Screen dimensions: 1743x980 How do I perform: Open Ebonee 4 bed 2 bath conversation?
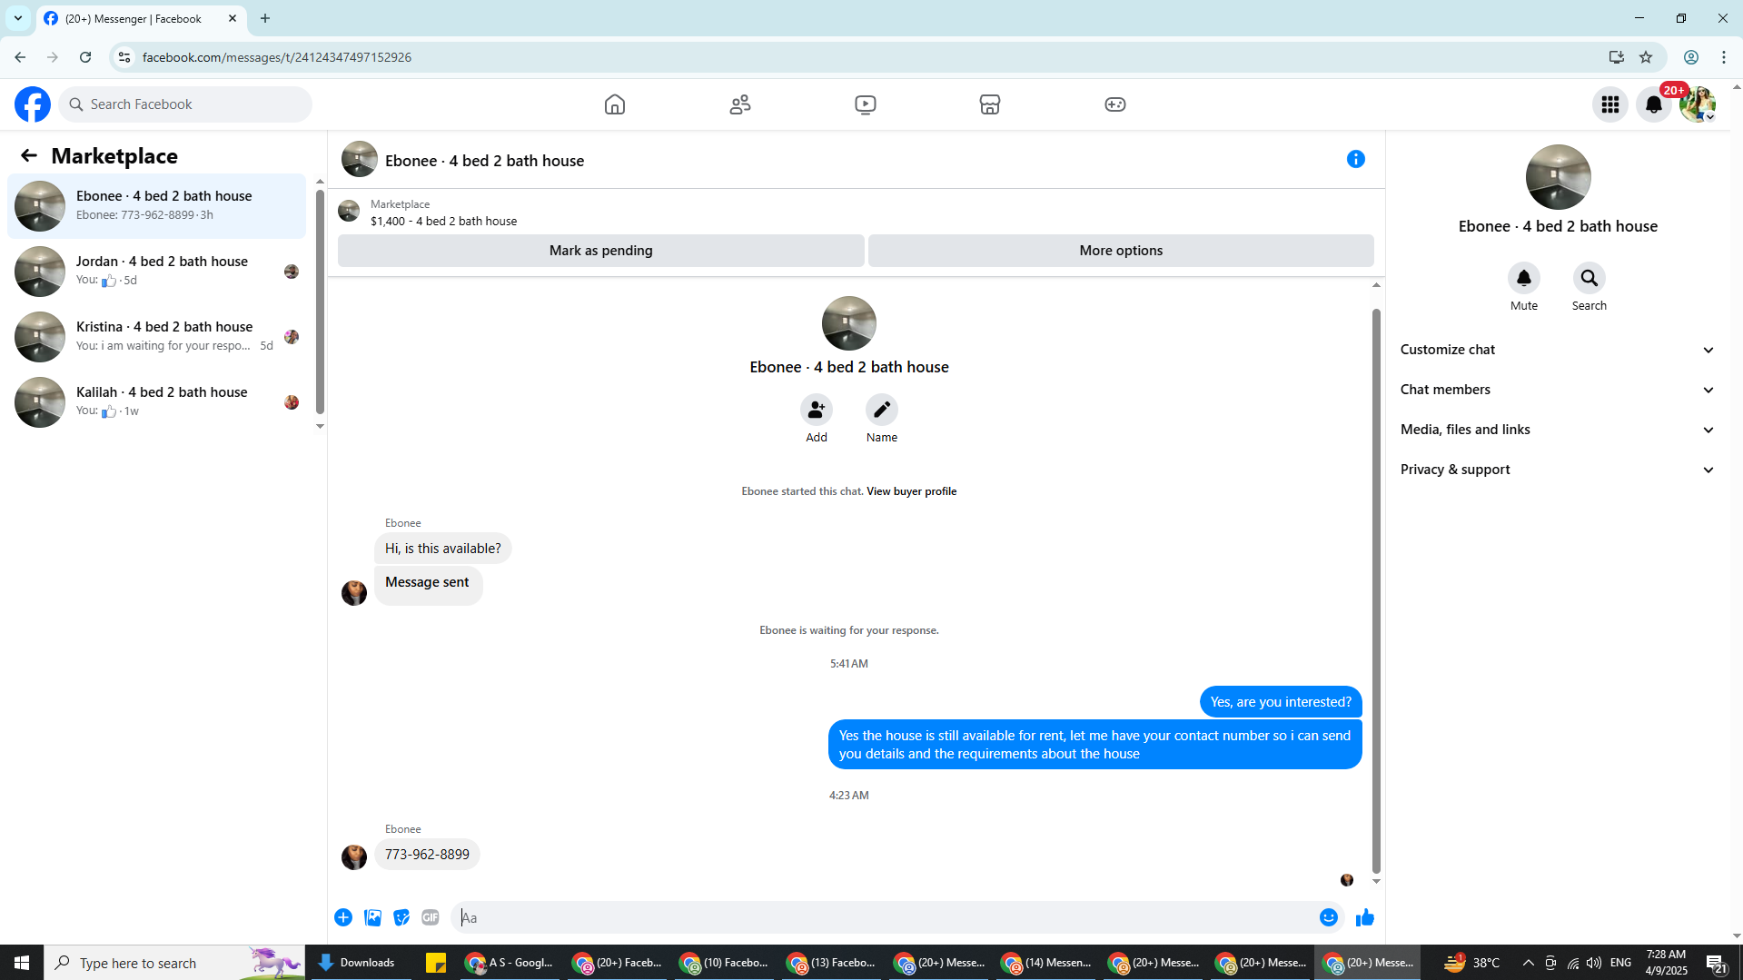point(157,206)
